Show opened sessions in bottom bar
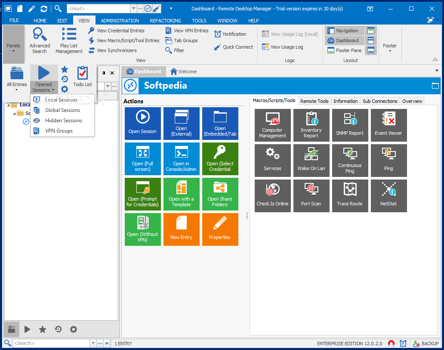 pos(27,329)
